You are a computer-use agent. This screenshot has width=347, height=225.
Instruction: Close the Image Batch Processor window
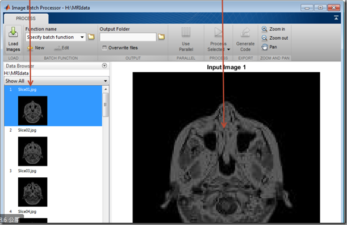point(334,8)
